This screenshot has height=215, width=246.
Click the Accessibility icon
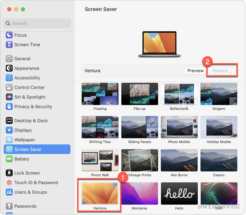coord(9,78)
